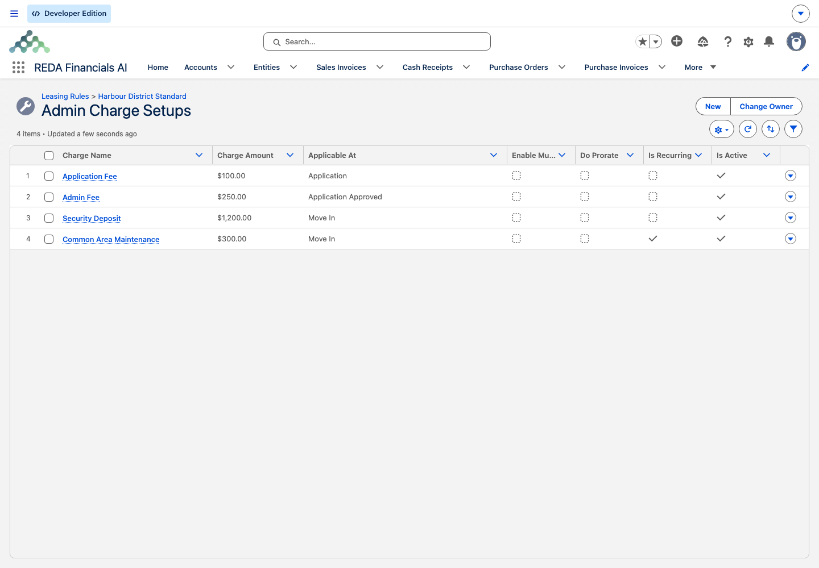Viewport: 819px width, 568px height.
Task: Open Harbour District Standard breadcrumb link
Action: 142,96
